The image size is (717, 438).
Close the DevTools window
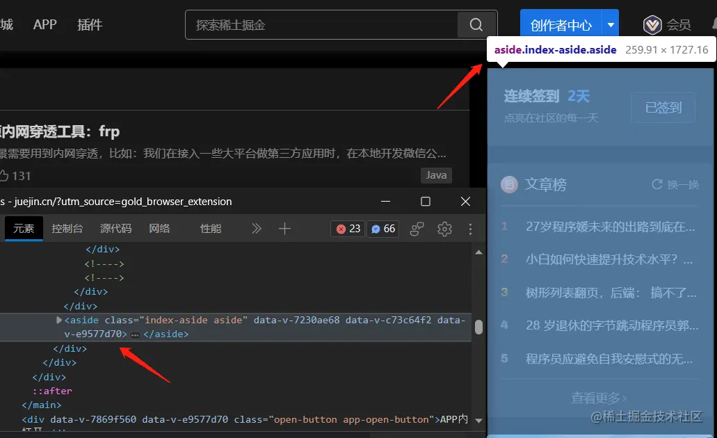pos(465,201)
